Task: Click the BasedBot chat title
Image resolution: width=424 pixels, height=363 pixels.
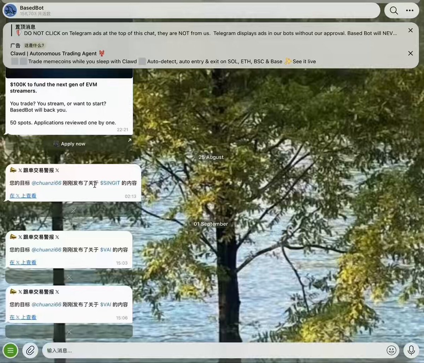Action: click(32, 8)
